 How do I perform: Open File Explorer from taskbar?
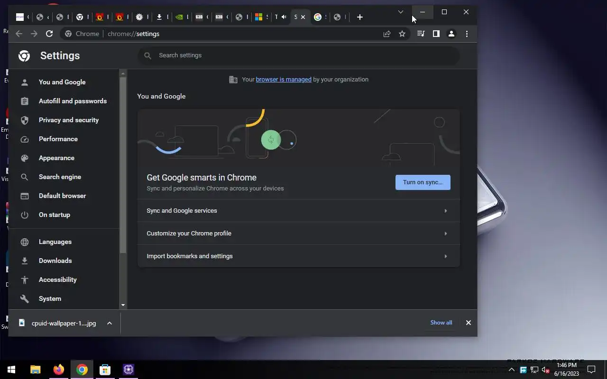[36, 370]
